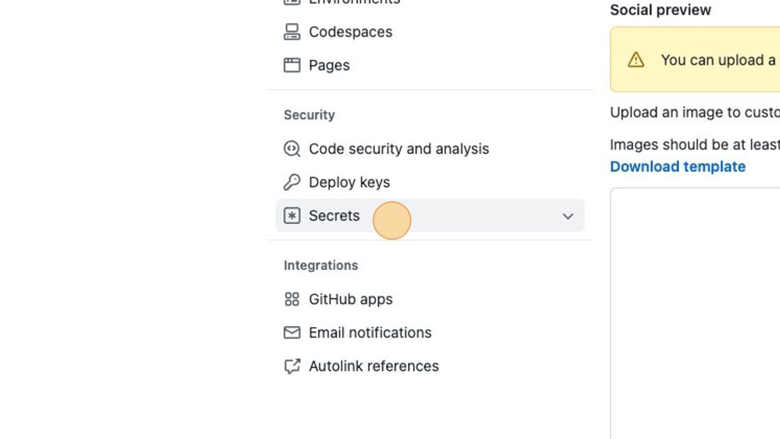Select the Secrets menu item
Image resolution: width=780 pixels, height=439 pixels.
point(430,215)
